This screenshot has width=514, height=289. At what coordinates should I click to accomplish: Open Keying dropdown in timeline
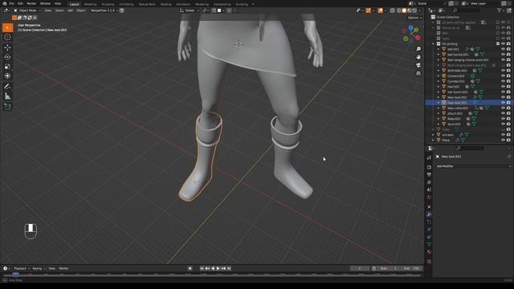tap(39, 268)
